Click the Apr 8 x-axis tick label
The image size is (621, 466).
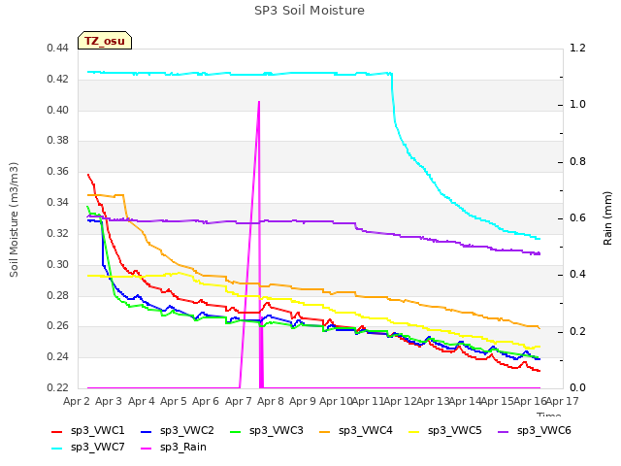click(x=271, y=401)
